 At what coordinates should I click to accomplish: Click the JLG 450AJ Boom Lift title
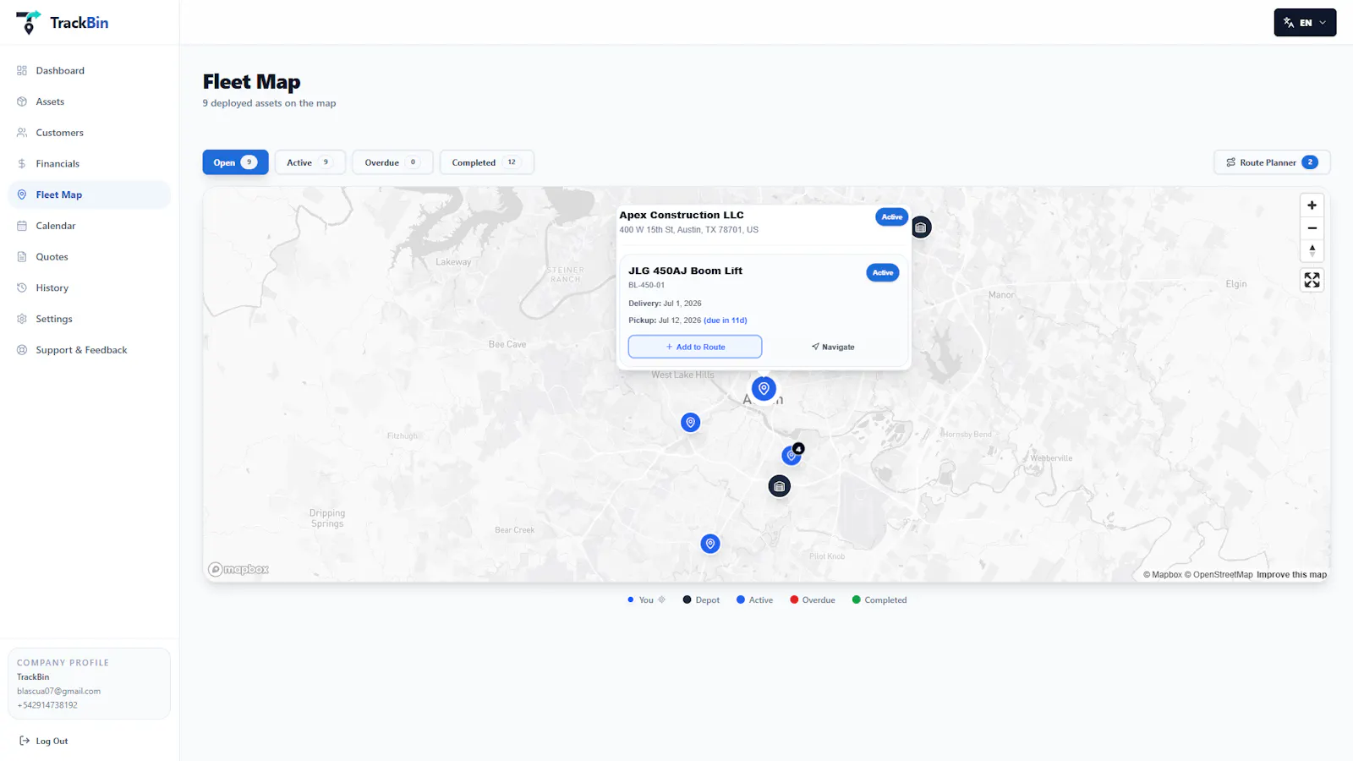pyautogui.click(x=685, y=271)
